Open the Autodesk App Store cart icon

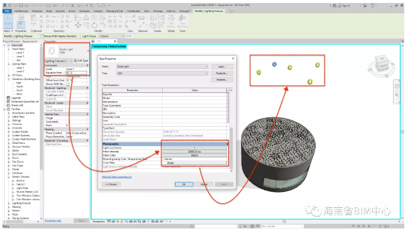coord(365,5)
